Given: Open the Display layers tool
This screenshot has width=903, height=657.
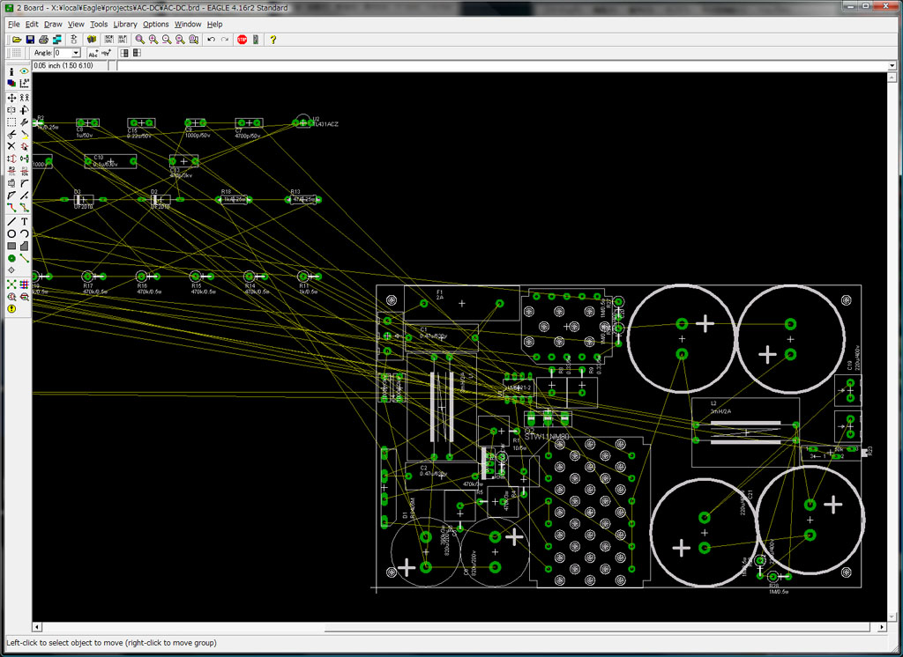Looking at the screenshot, I should [x=11, y=84].
